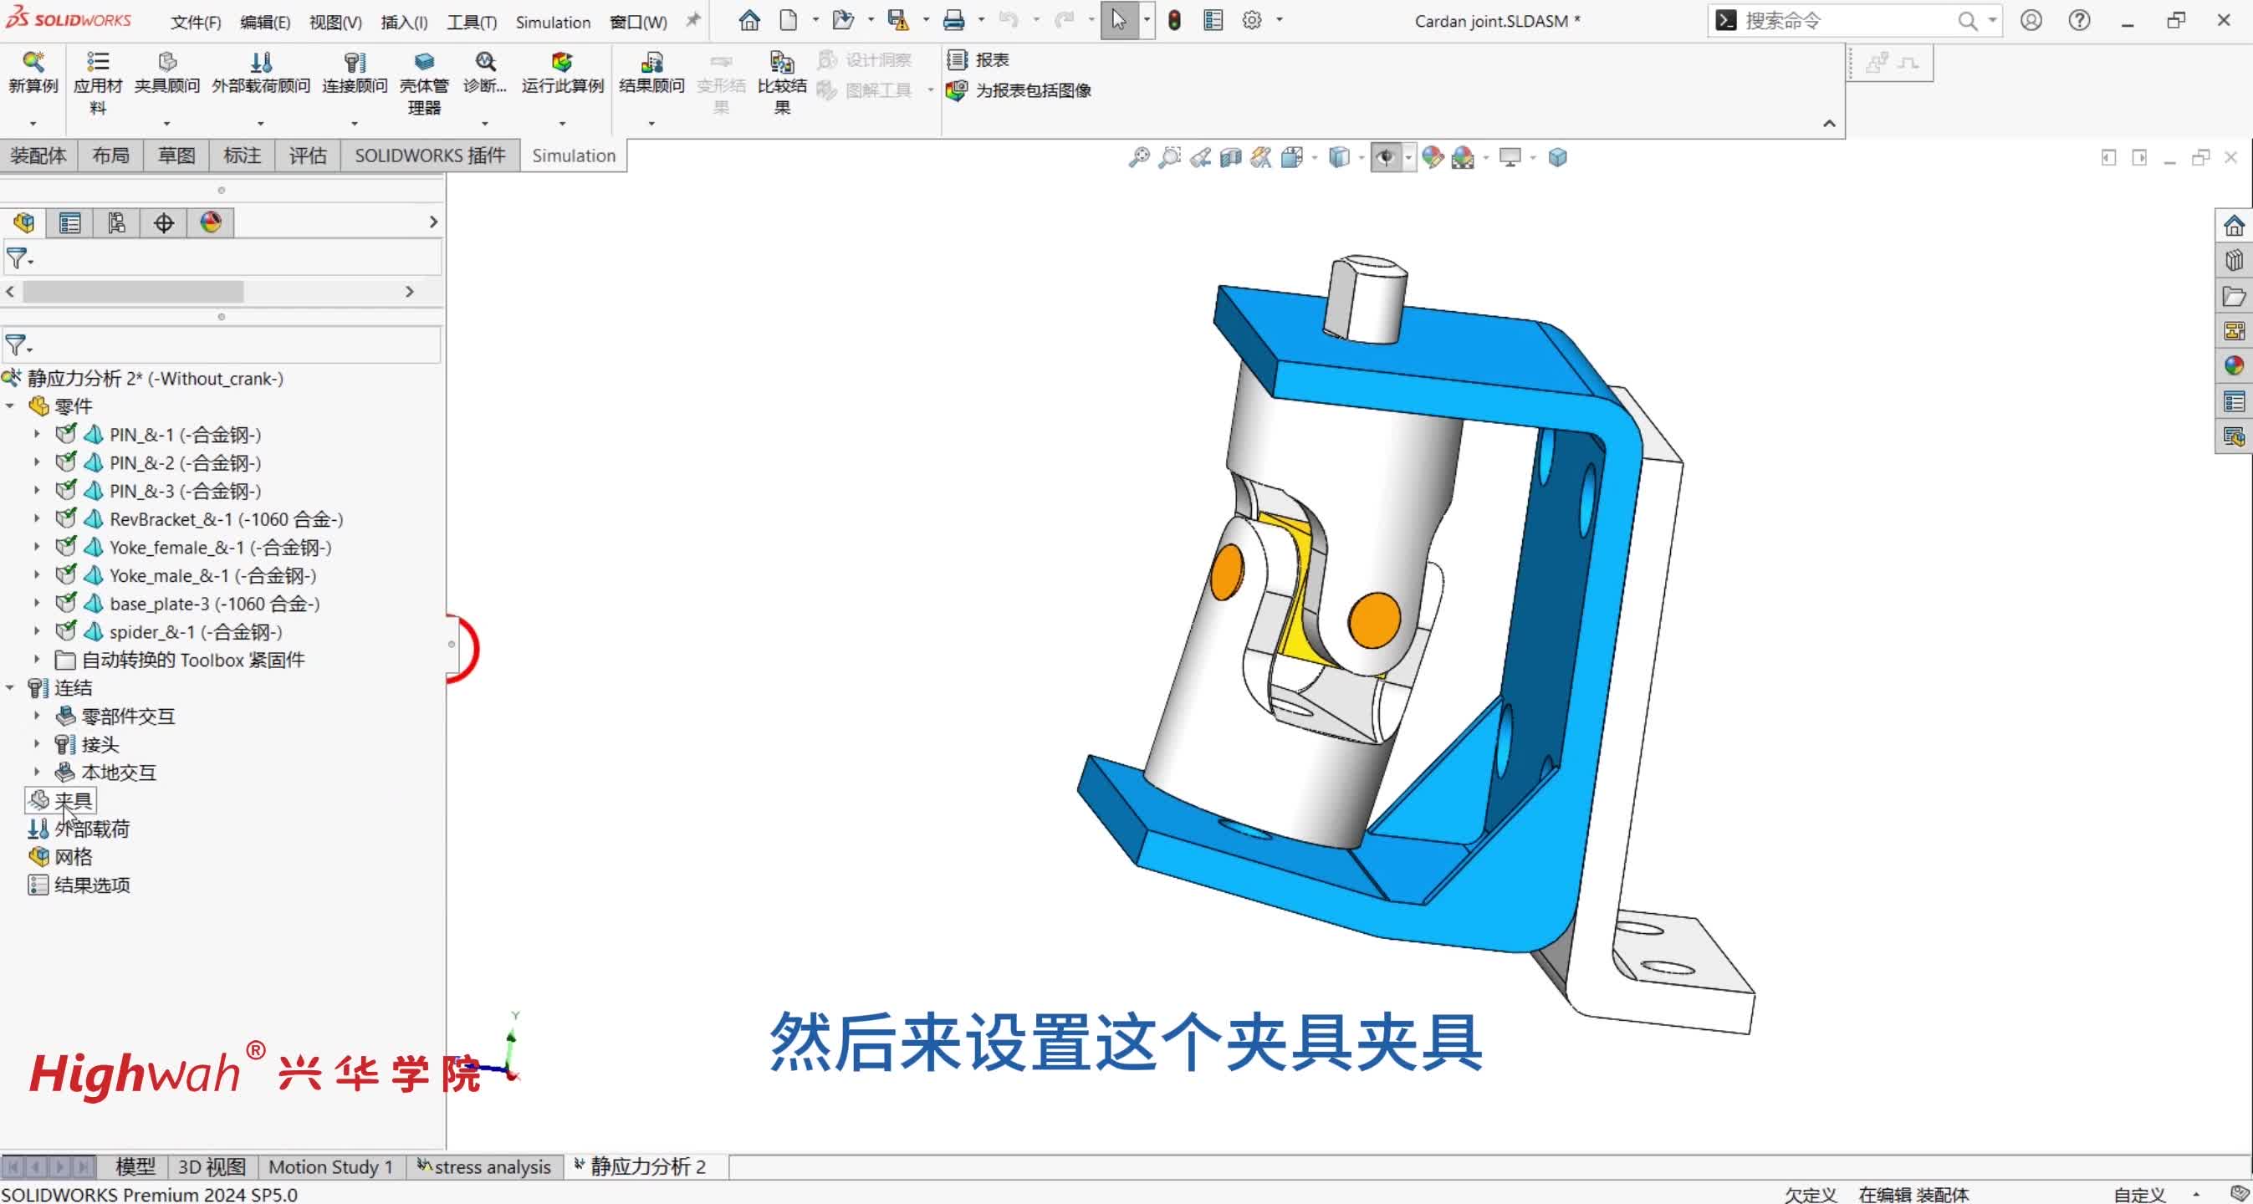Viewport: 2253px width, 1204px height.
Task: Expand the PIN_&-1 tree item
Action: pos(38,434)
